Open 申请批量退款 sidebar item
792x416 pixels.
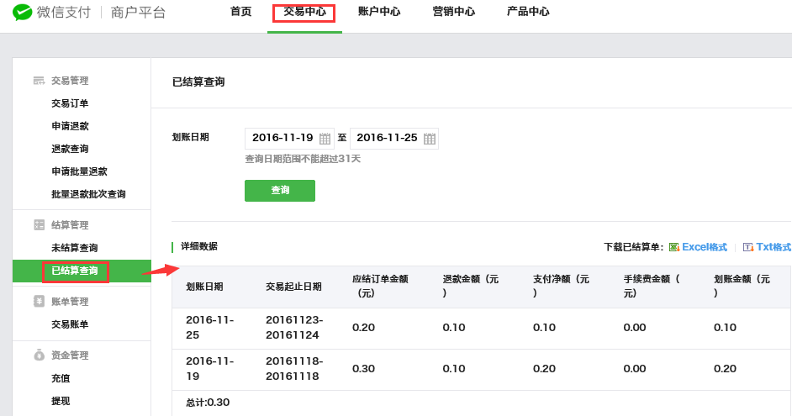[79, 171]
